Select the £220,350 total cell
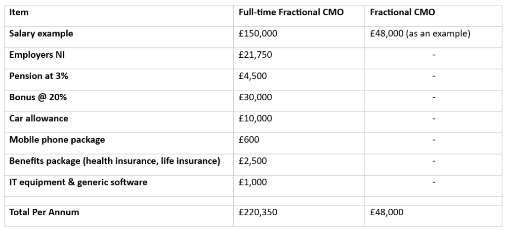The width and height of the screenshot is (506, 230). 257,212
